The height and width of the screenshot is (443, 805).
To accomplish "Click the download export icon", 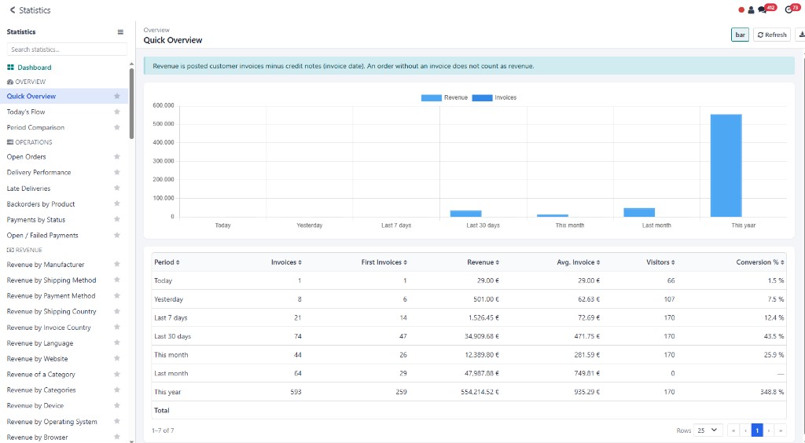I will pyautogui.click(x=801, y=35).
